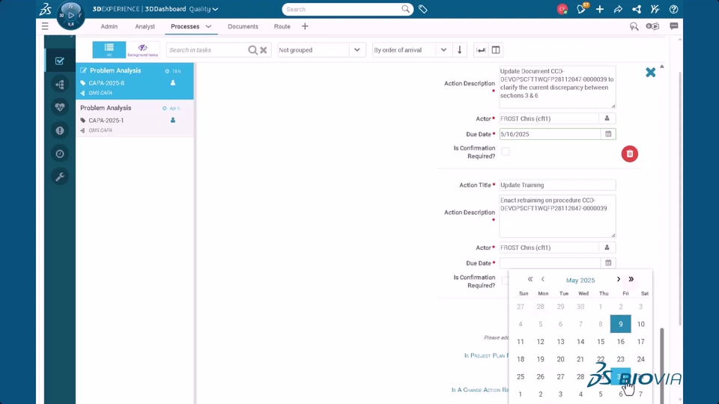The image size is (719, 404).
Task: Add a new tab with plus
Action: (x=305, y=27)
